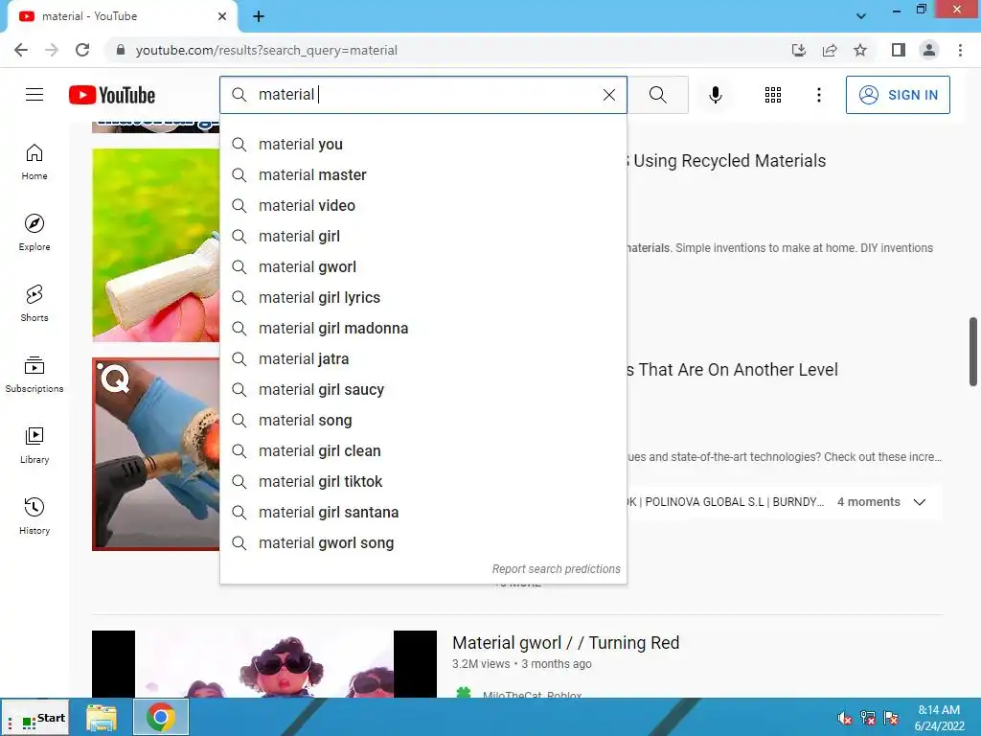
Task: Select suggestion "material girl saucy"
Action: (x=422, y=389)
